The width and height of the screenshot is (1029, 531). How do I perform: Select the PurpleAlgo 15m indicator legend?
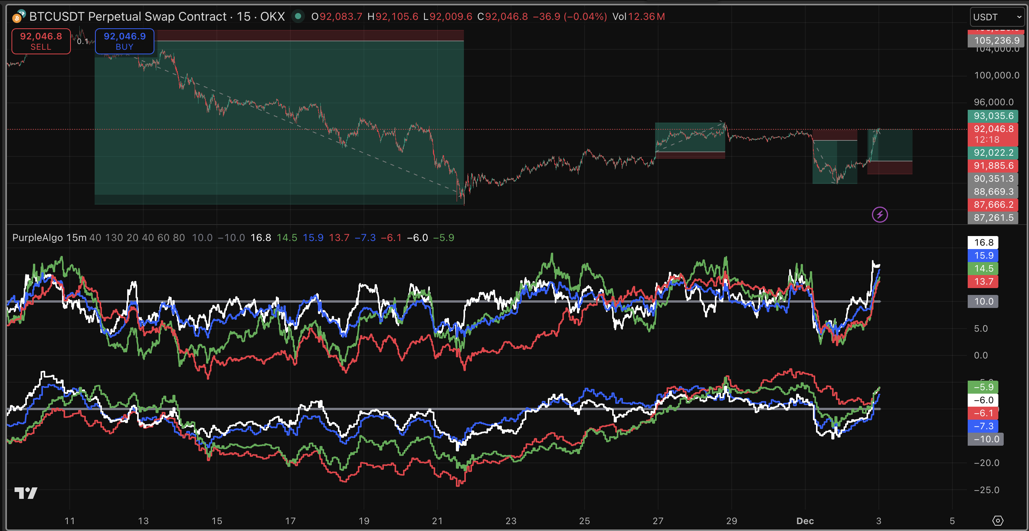click(49, 238)
